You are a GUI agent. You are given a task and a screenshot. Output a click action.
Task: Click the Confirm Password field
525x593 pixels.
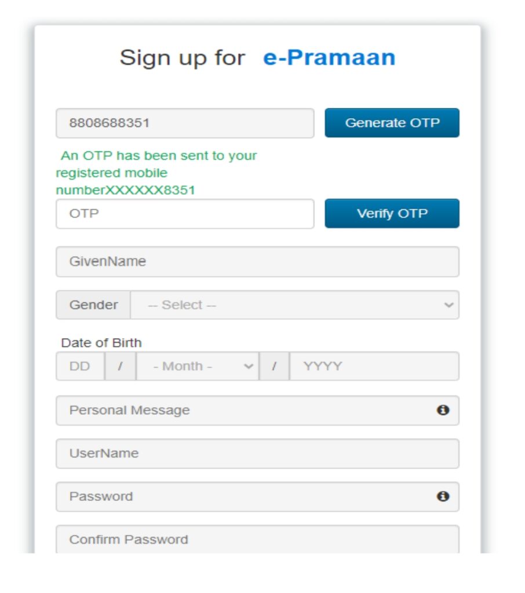point(257,539)
